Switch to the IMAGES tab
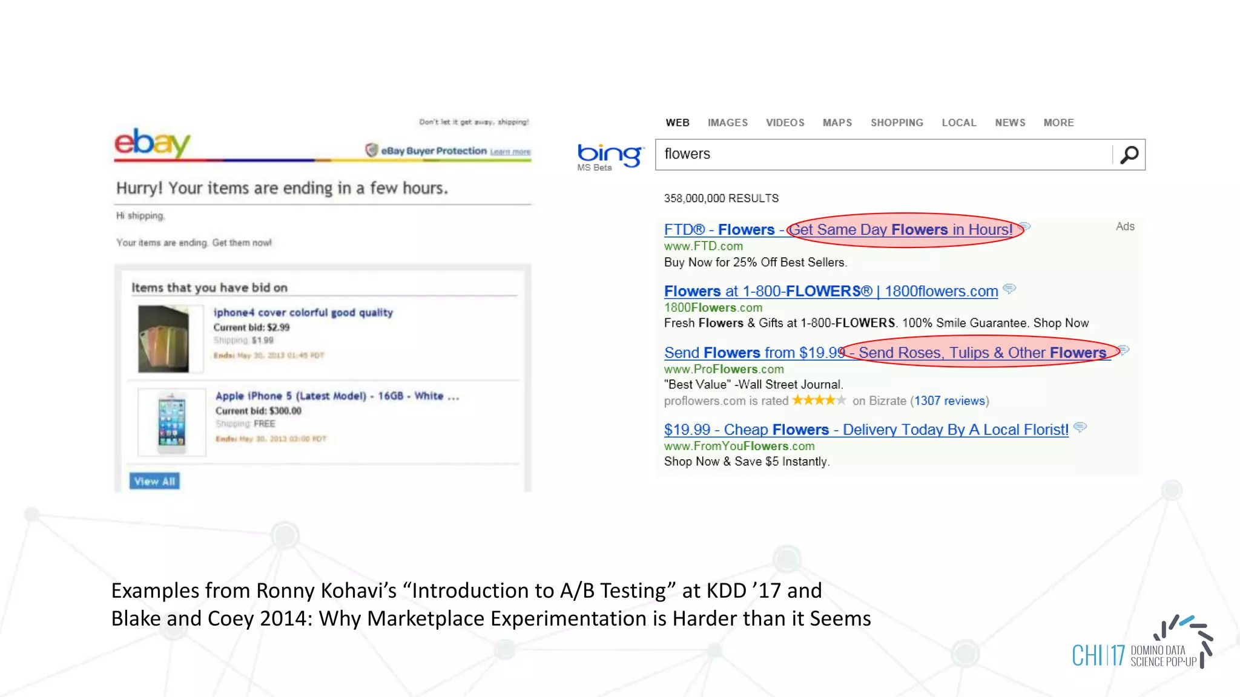This screenshot has height=697, width=1240. [728, 123]
